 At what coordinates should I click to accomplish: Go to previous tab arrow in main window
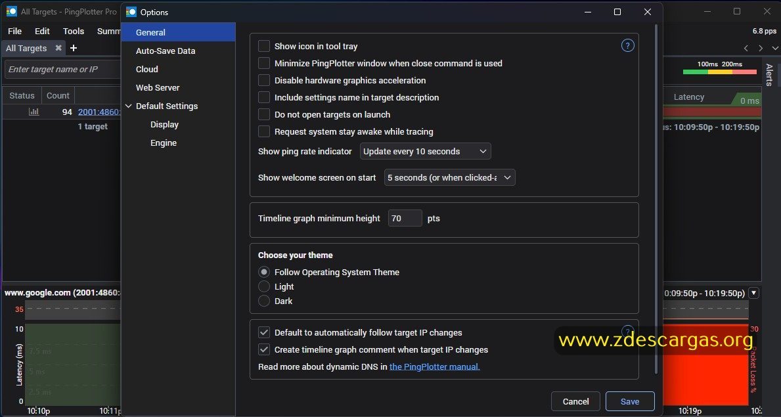pyautogui.click(x=746, y=48)
